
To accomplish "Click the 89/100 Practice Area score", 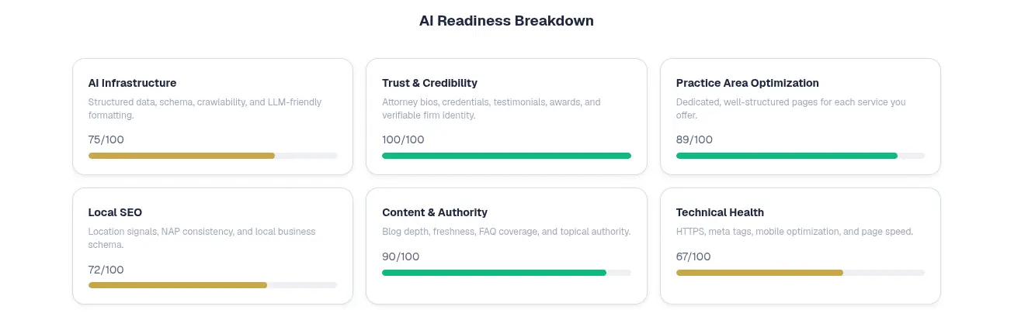I will (x=694, y=139).
